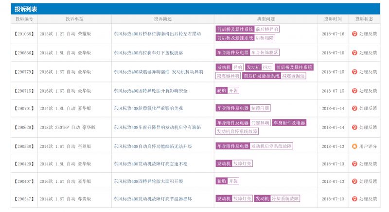The image size is (389, 212).
Task: Open complaint number 290347
Action: coord(24,198)
